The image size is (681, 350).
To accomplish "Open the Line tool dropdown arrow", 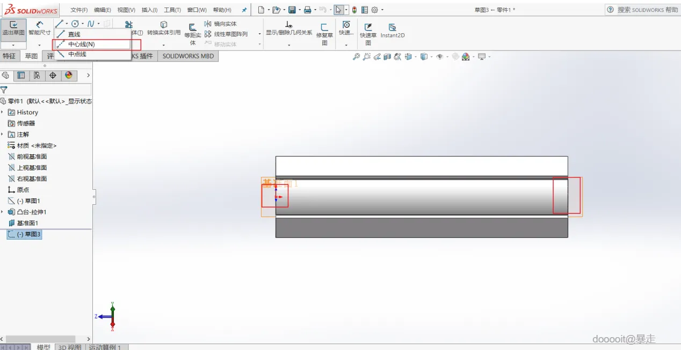I will [x=67, y=24].
